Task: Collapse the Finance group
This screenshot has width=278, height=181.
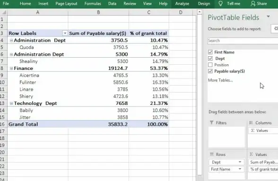Action: coord(11,68)
